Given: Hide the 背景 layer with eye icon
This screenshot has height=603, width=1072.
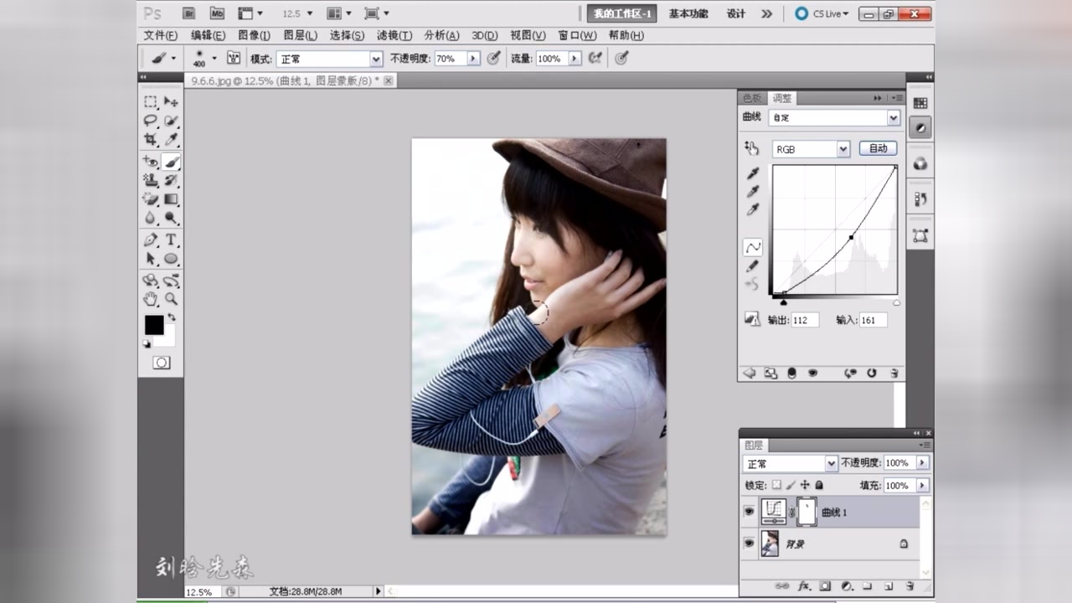Looking at the screenshot, I should click(x=750, y=544).
